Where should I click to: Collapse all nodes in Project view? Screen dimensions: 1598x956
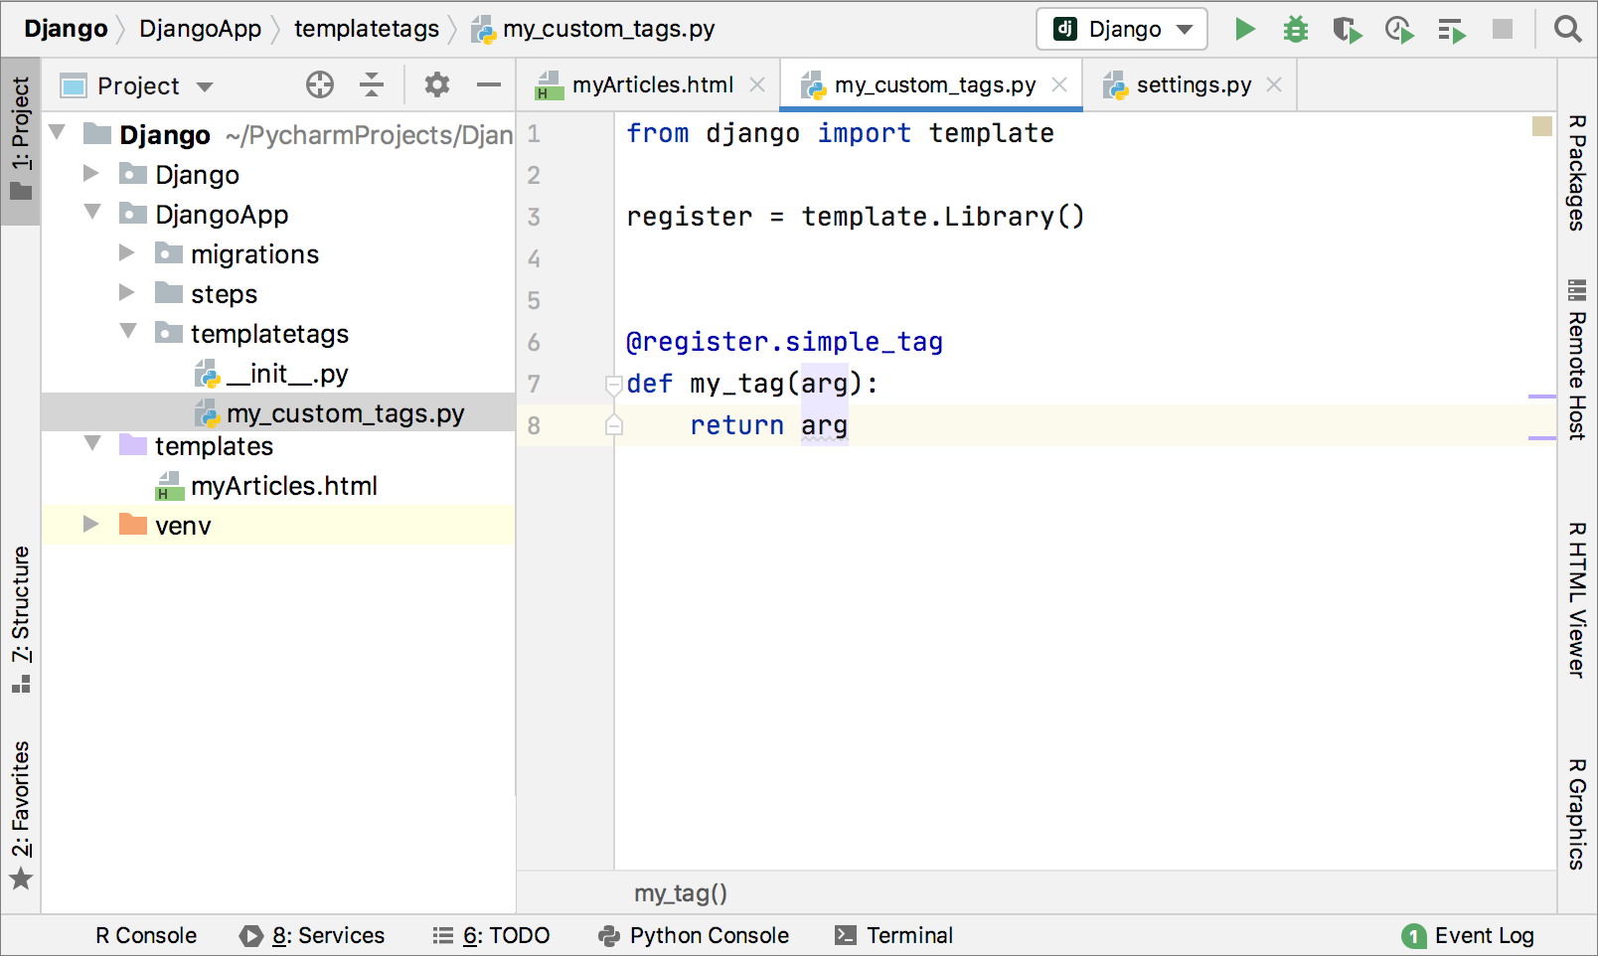pyautogui.click(x=372, y=85)
